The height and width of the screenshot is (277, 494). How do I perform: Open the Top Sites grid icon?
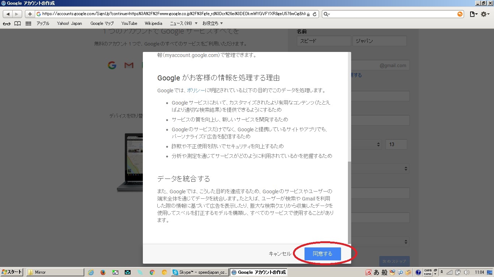click(x=28, y=23)
